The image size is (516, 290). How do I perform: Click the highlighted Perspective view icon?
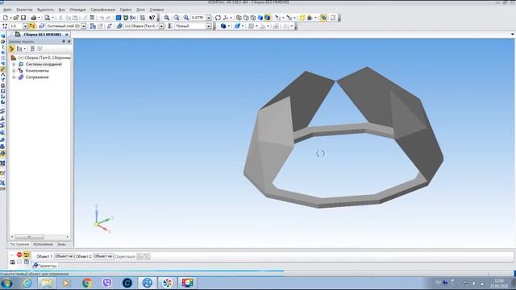pos(324,18)
